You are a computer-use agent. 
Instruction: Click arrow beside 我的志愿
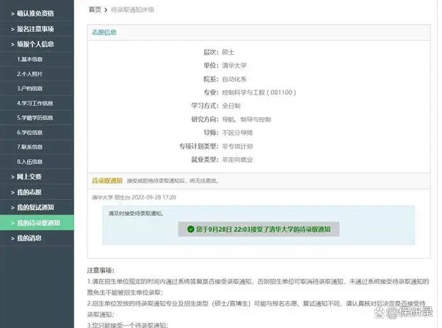[x=13, y=192]
